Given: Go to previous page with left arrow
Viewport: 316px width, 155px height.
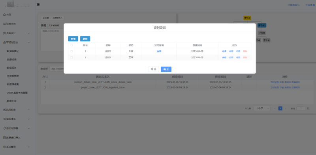Looking at the screenshot, I should pyautogui.click(x=275, y=109).
